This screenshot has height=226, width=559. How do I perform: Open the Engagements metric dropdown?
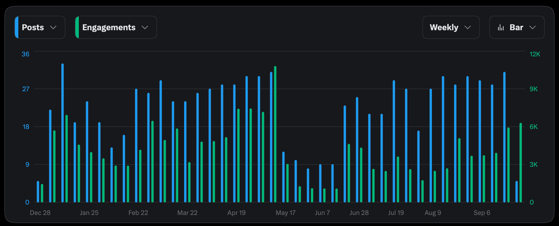tap(116, 27)
